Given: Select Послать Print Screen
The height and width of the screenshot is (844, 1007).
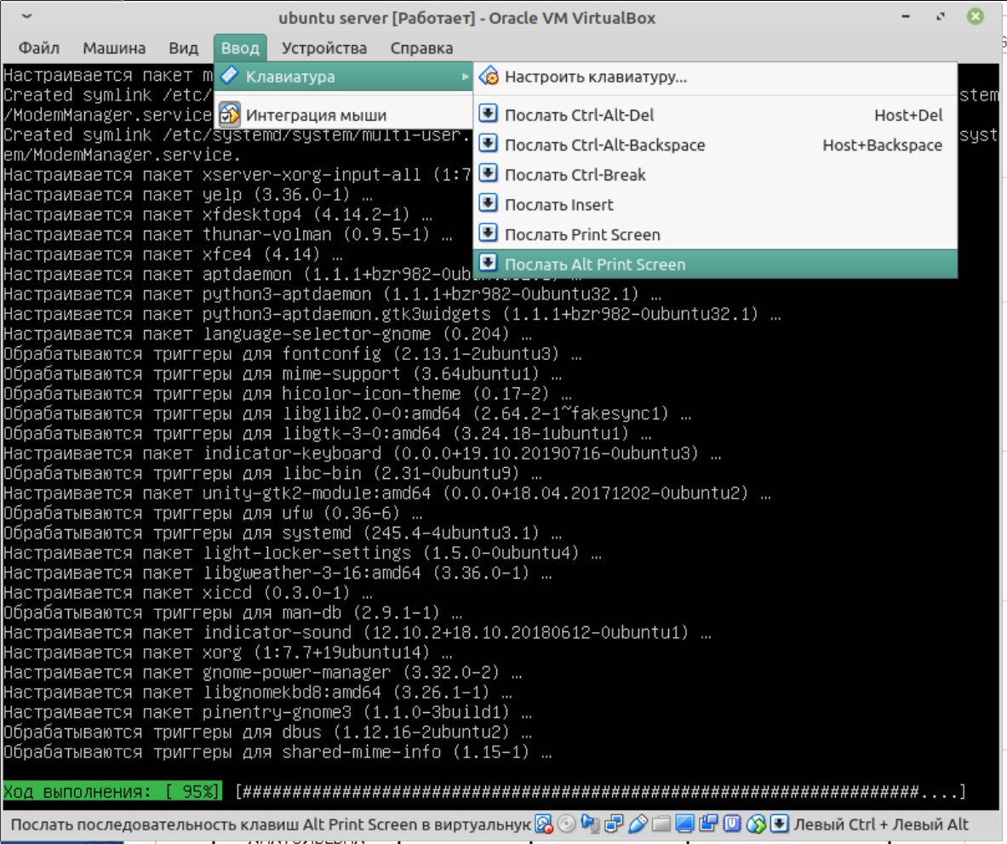Looking at the screenshot, I should (x=715, y=234).
